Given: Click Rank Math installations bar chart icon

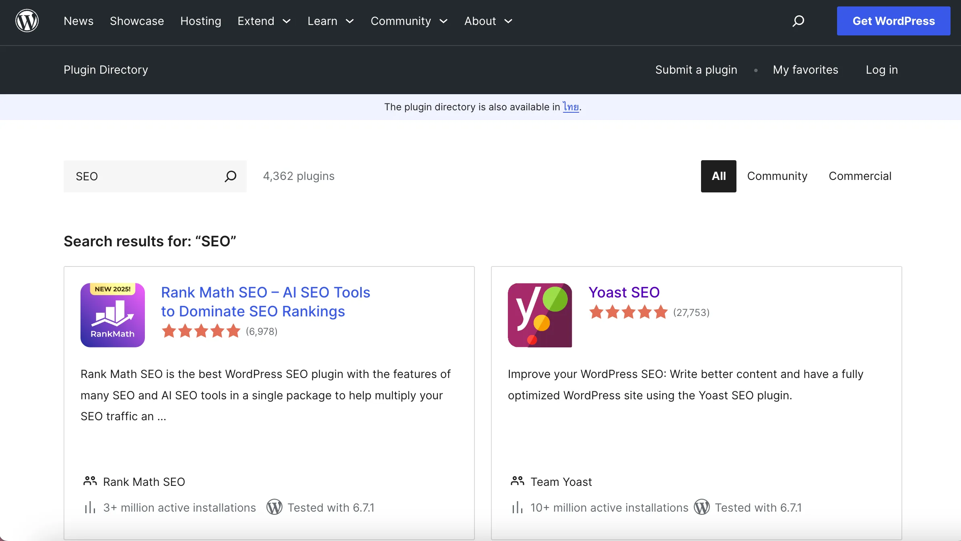Looking at the screenshot, I should pos(90,508).
